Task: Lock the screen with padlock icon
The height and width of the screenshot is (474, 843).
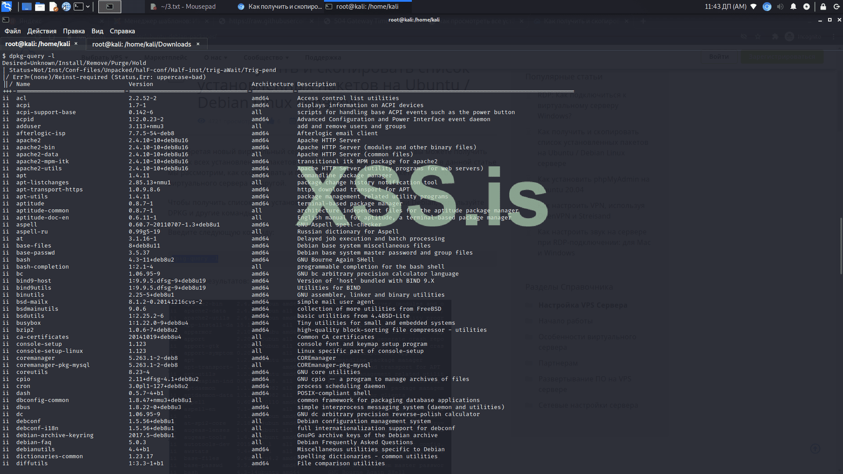Action: coord(823,7)
